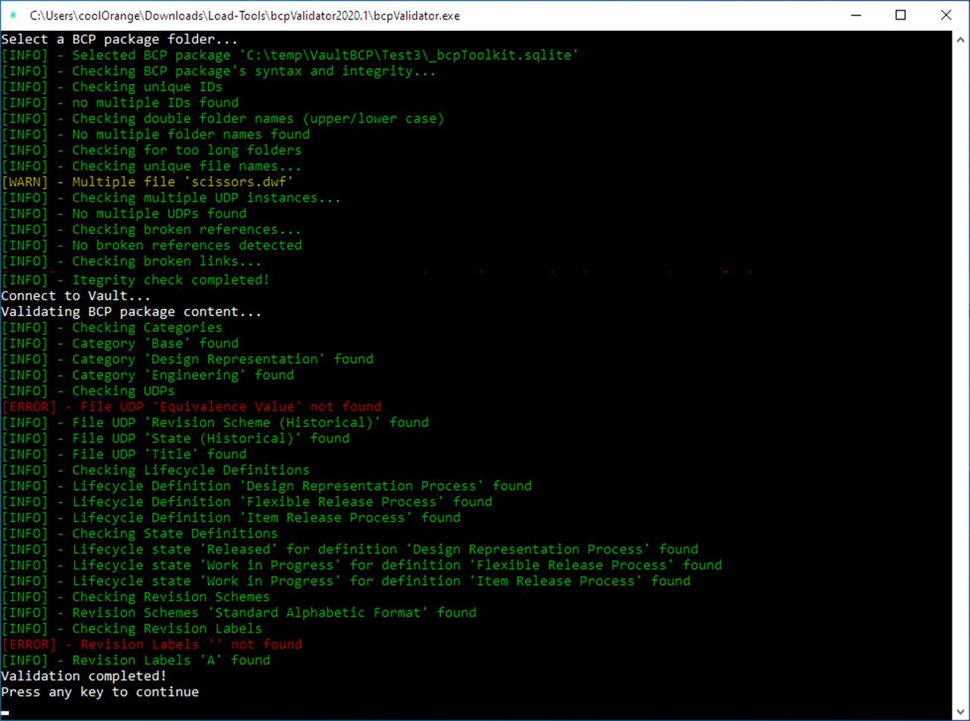Maximize the bcpValidator console window
This screenshot has height=721, width=970.
900,15
